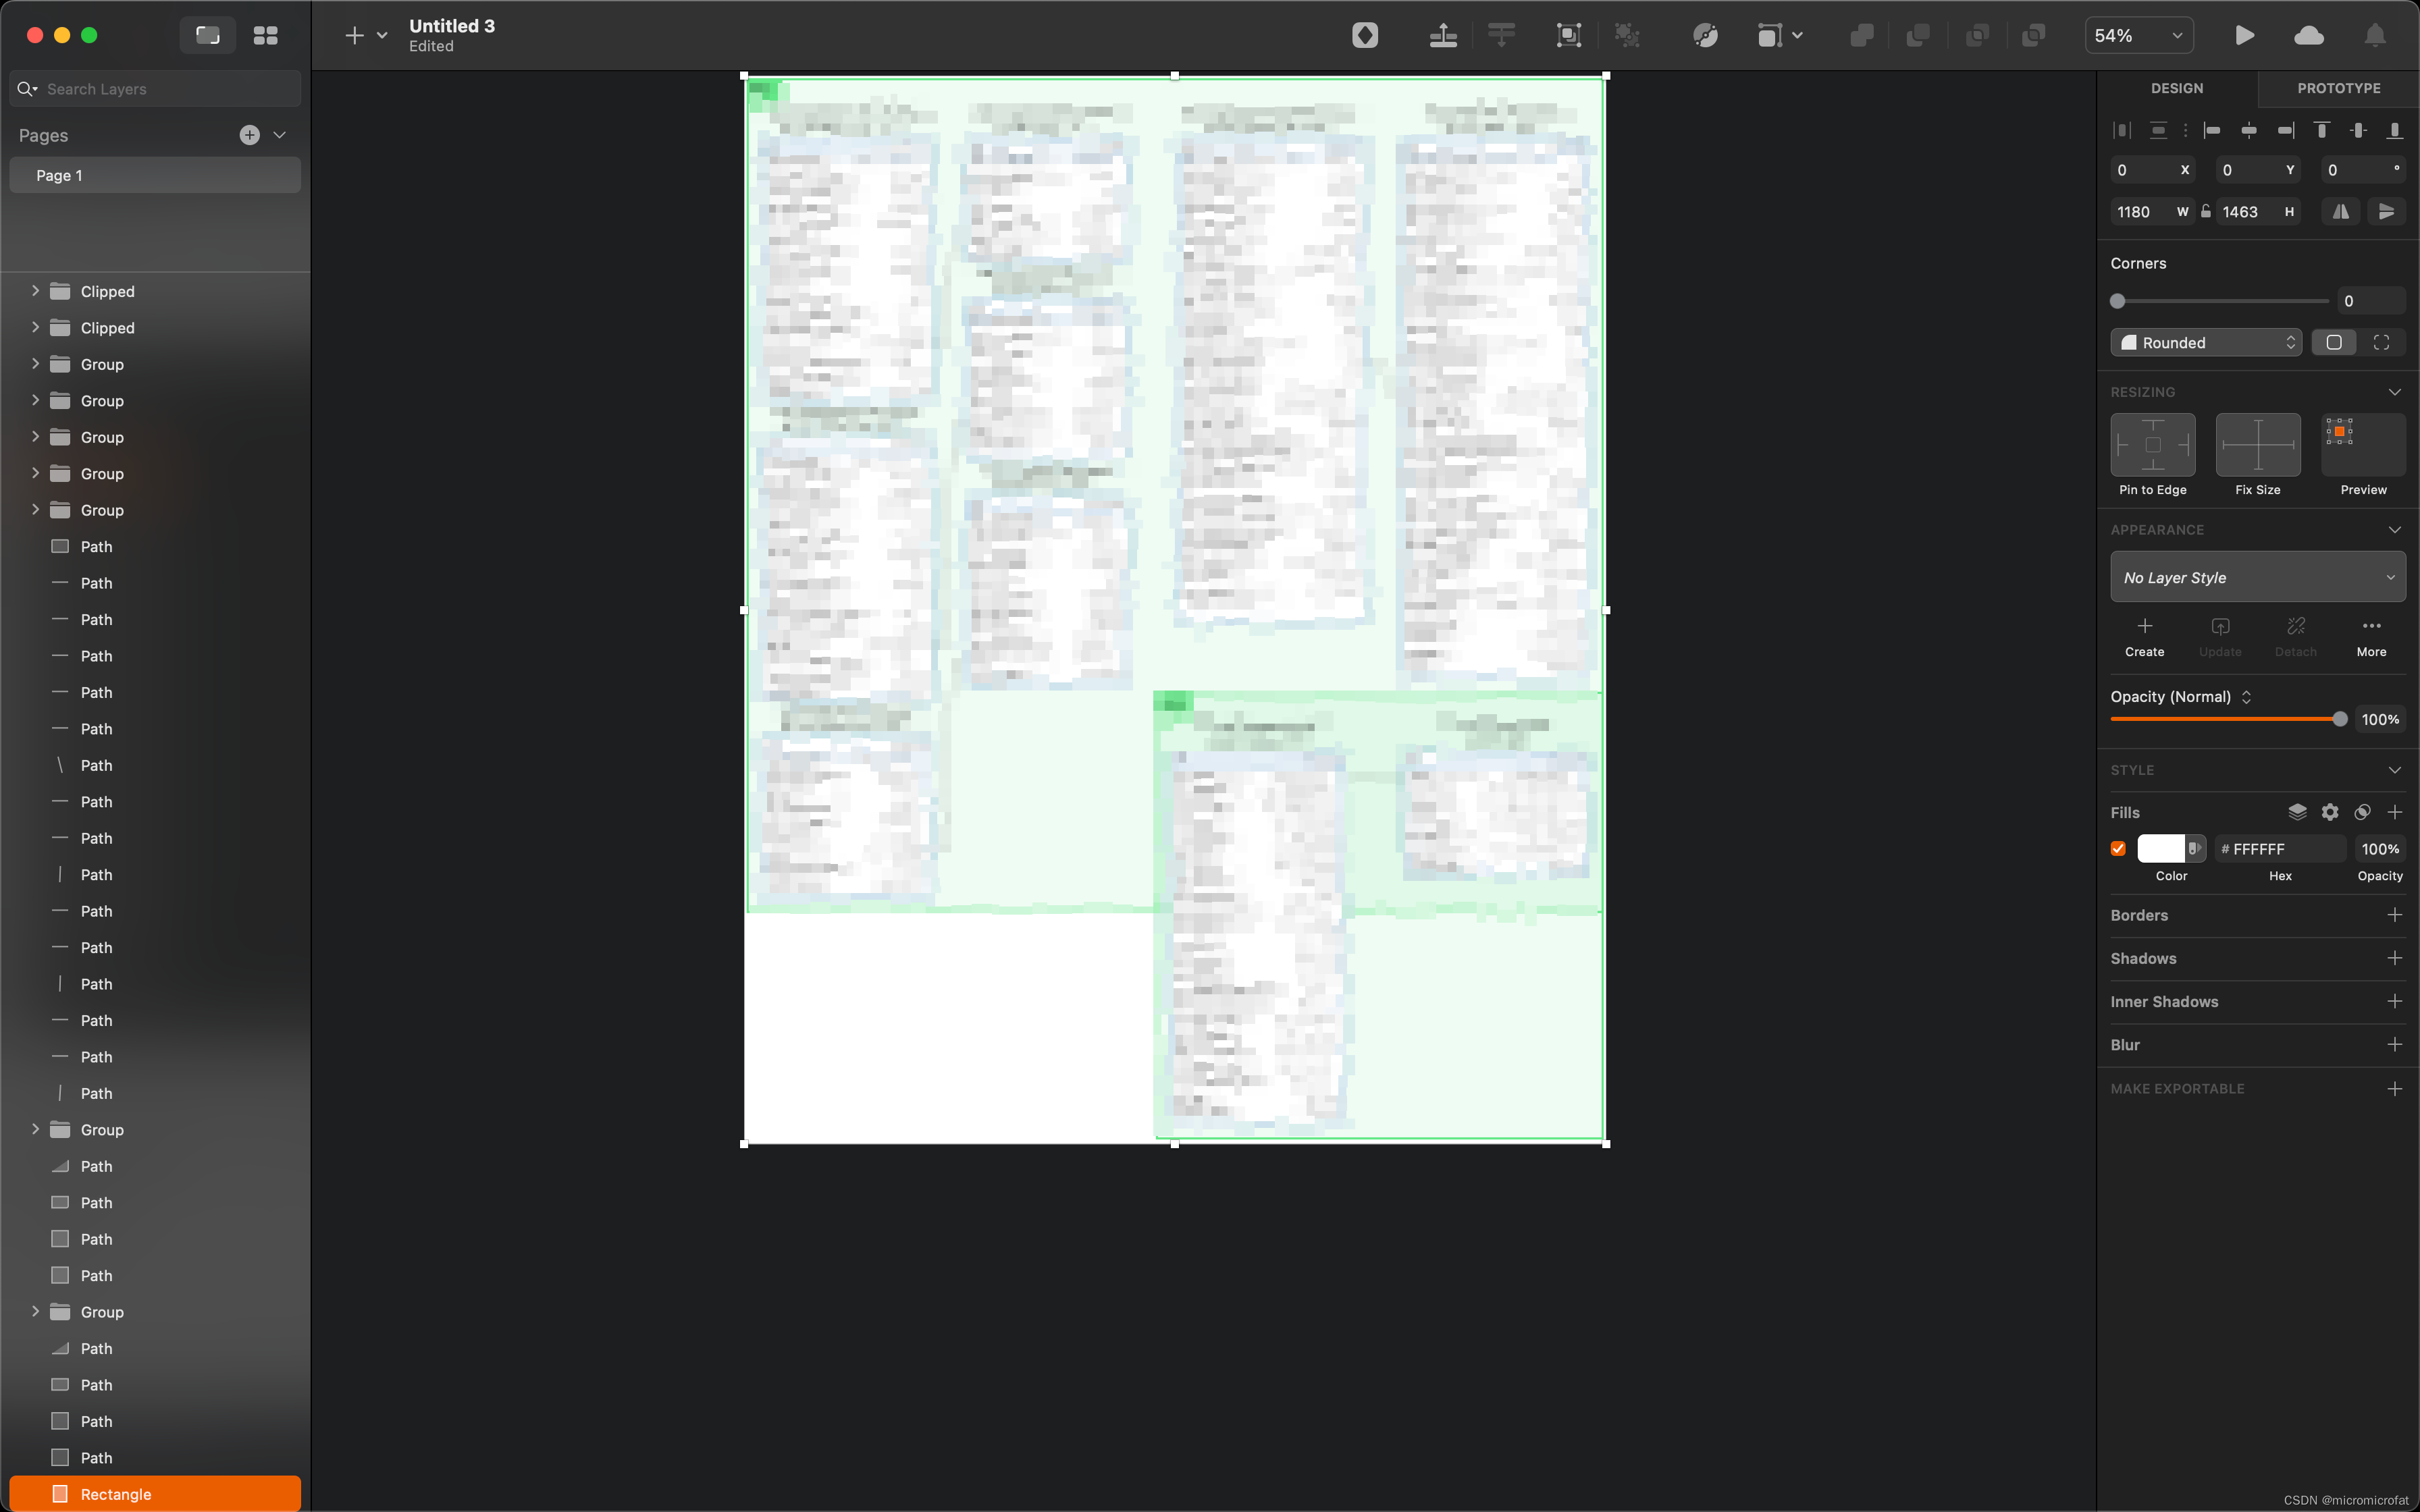This screenshot has width=2420, height=1512.
Task: Click the white fill color swatch
Action: 2160,848
